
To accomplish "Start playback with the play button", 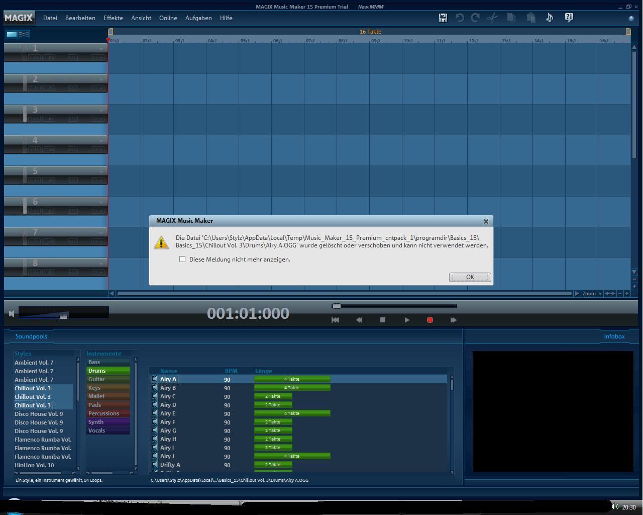I will coord(407,320).
